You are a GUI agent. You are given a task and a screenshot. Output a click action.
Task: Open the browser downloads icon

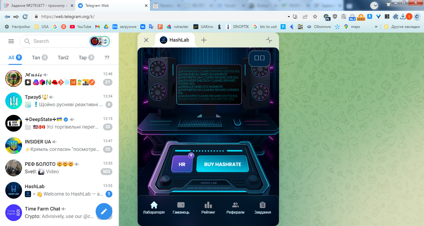coord(403,17)
